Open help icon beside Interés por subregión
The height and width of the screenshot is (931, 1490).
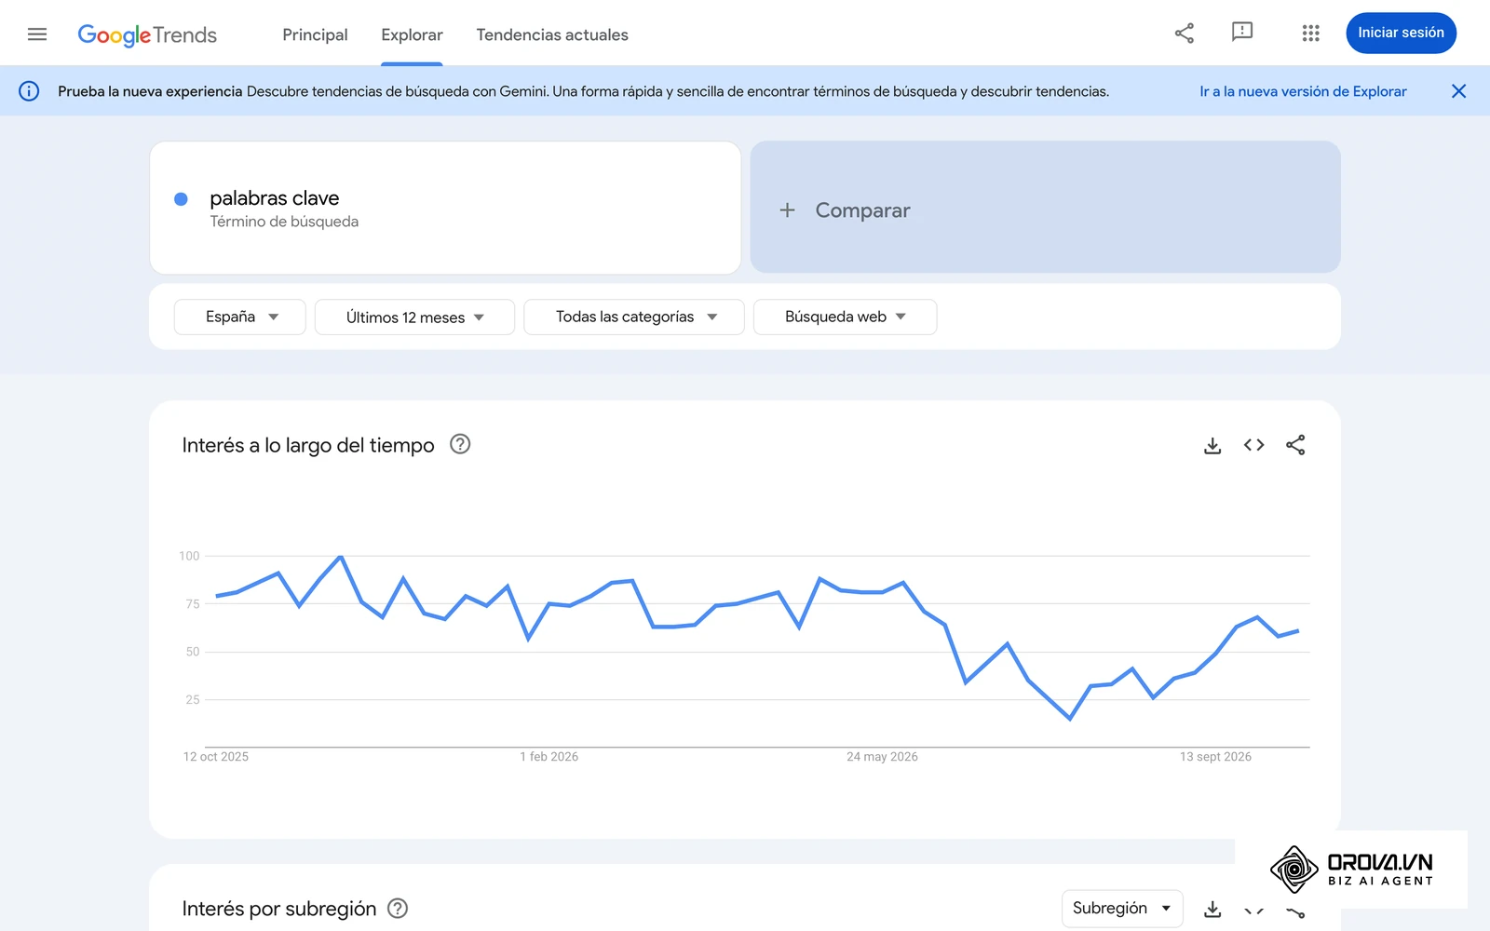click(398, 908)
